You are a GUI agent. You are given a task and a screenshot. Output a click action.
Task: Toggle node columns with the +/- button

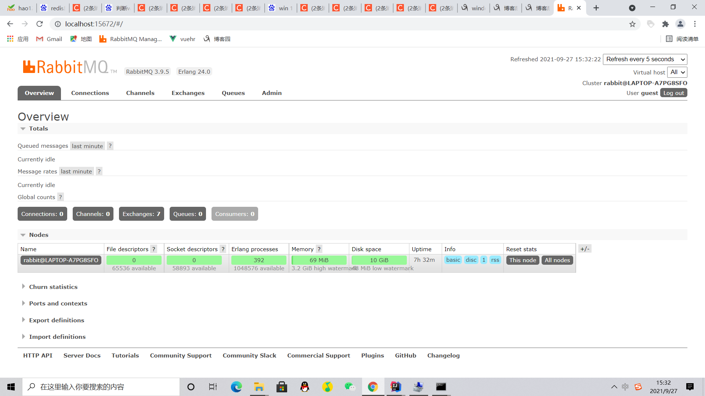(x=585, y=249)
